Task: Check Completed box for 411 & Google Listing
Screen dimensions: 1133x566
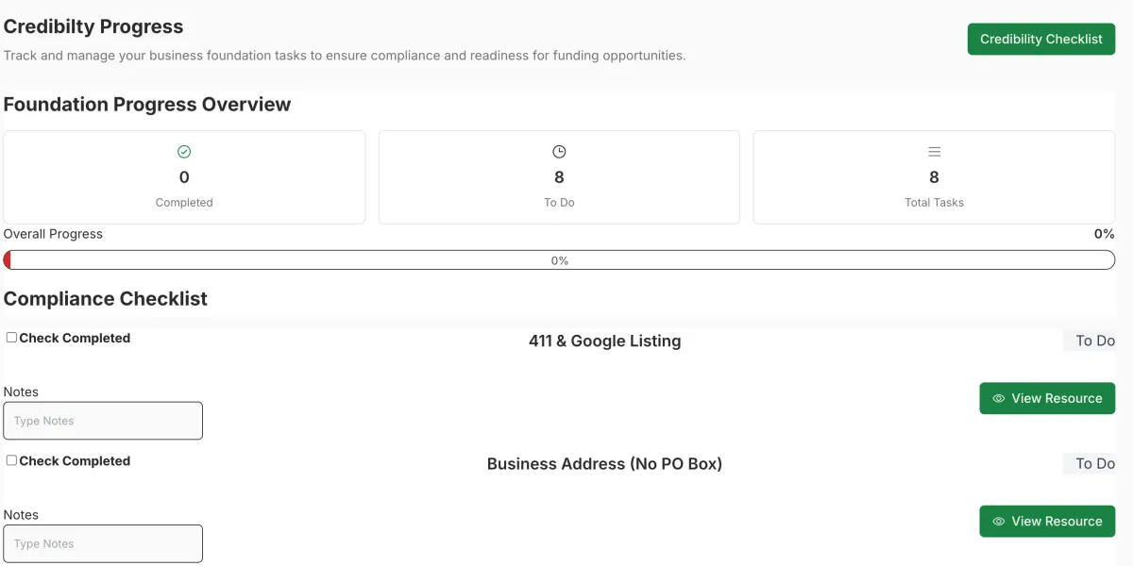Action: point(11,337)
